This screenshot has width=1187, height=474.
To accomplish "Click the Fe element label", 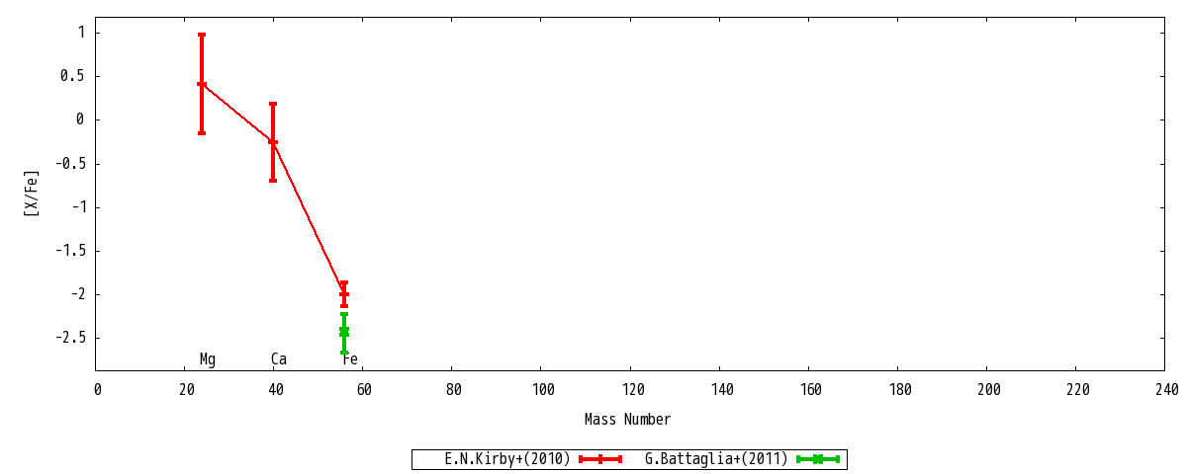I will 350,359.
